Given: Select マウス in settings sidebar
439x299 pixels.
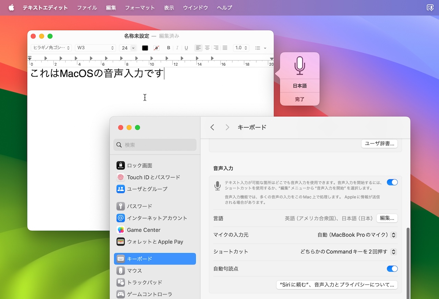Looking at the screenshot, I should [x=155, y=271].
